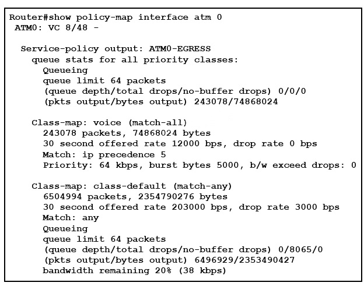Click the 'drop rate 3000 bps' text
Viewport: 364px width, 286px height.
[289, 207]
